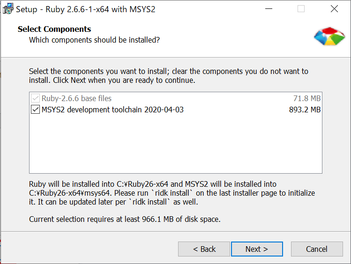Click the Next button

tap(257, 249)
